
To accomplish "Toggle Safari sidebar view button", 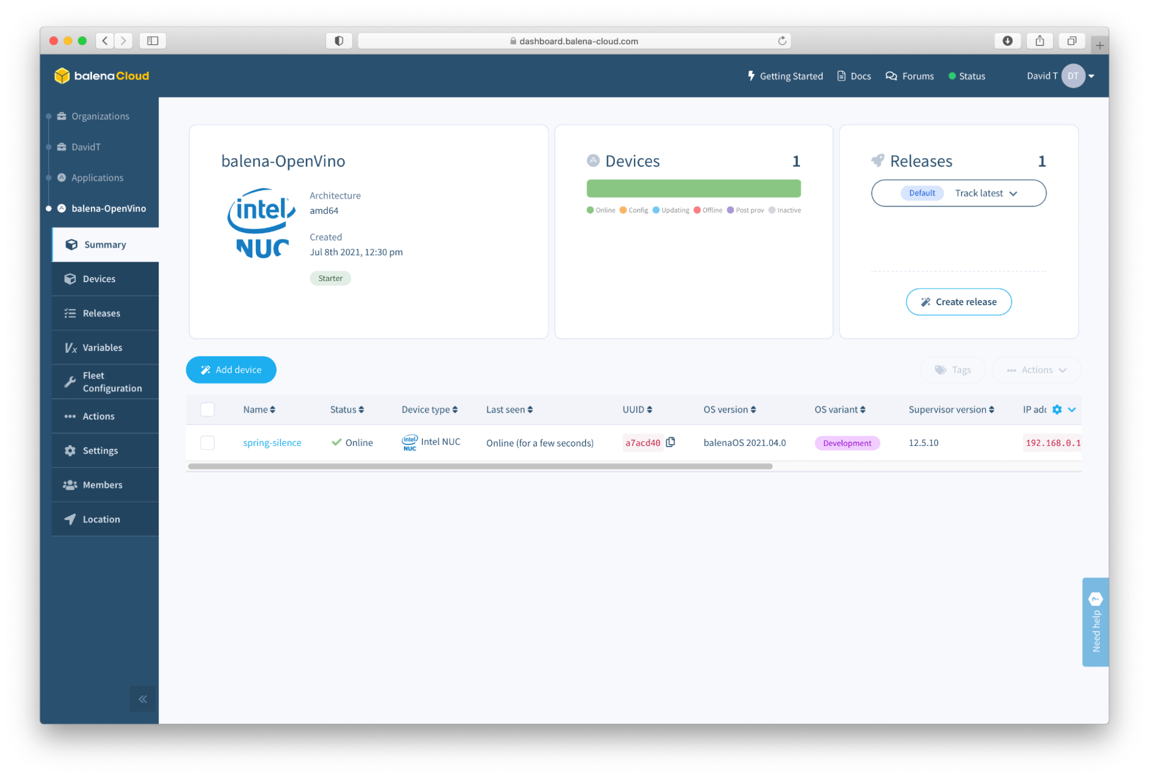I will point(152,41).
